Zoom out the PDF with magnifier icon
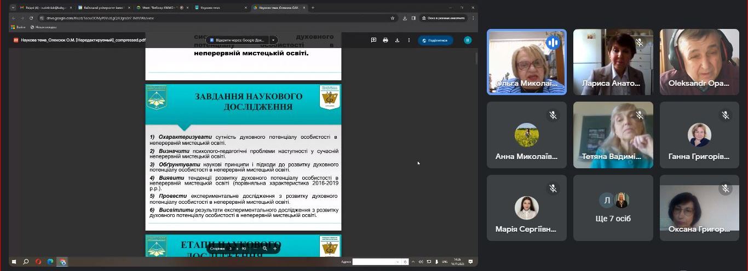Screen dimensions: 748x271 point(264,248)
